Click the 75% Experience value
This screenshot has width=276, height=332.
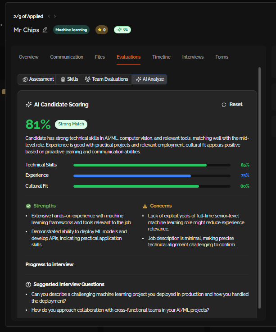(x=245, y=175)
